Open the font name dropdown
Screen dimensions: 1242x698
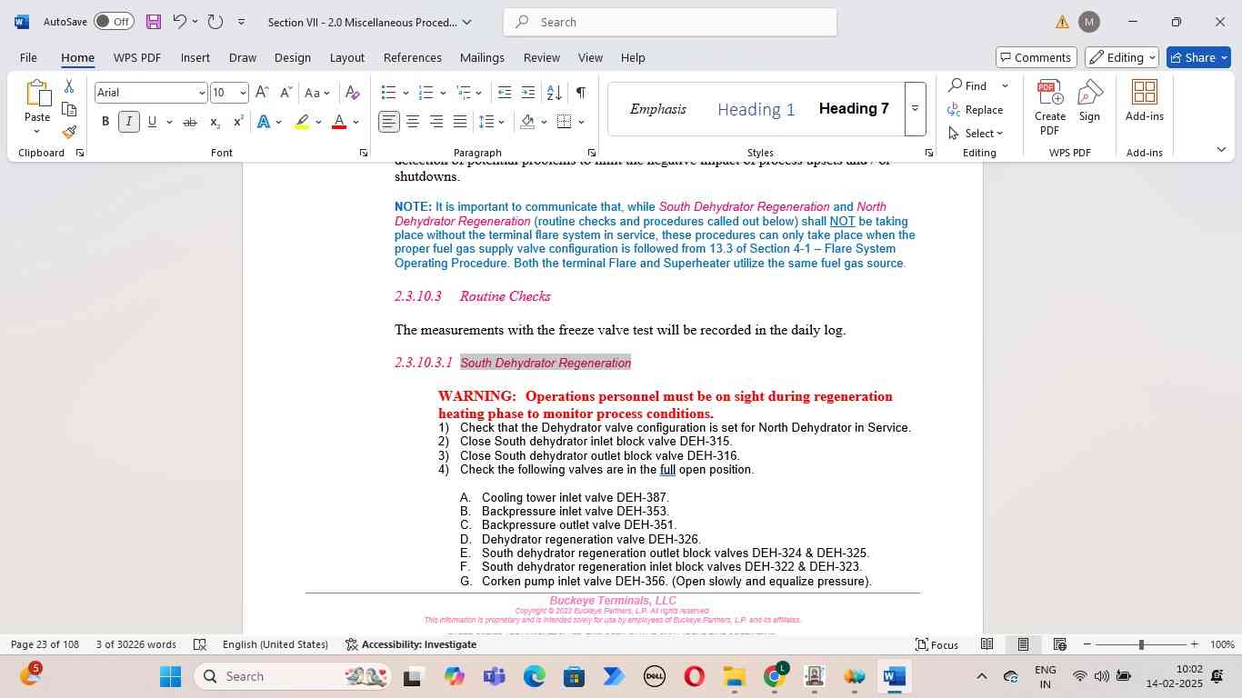click(201, 93)
